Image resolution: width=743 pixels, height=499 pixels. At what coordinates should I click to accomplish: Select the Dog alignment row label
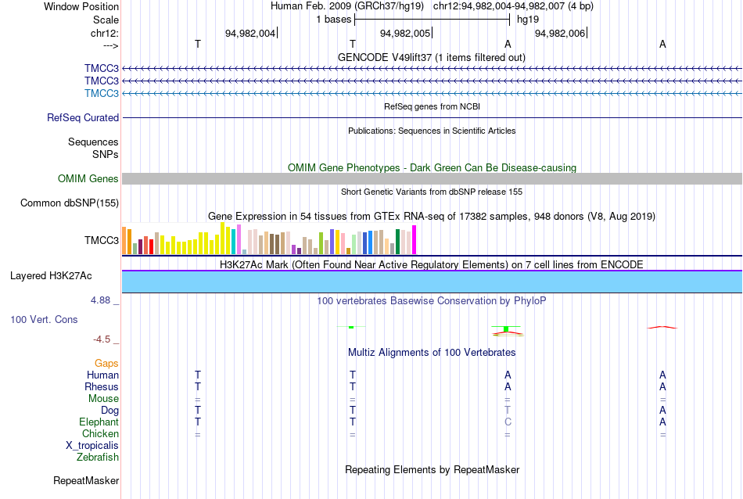tap(110, 411)
